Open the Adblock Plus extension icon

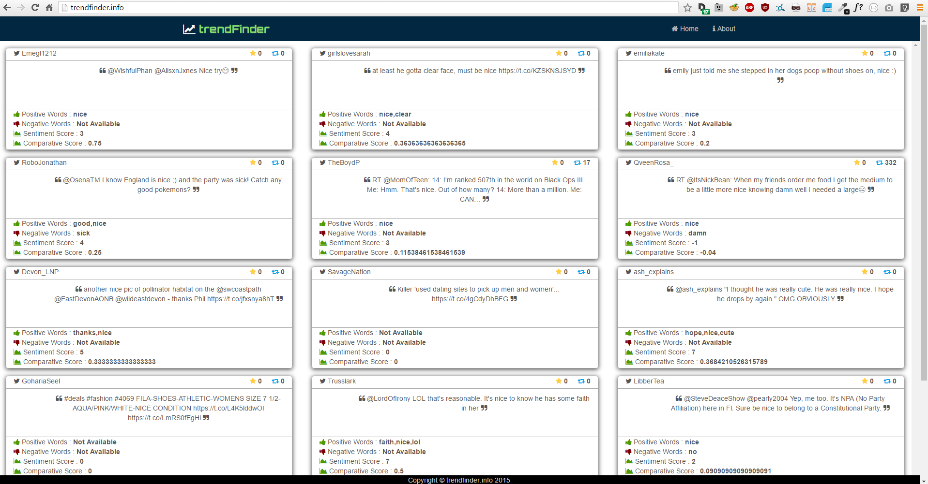(749, 7)
